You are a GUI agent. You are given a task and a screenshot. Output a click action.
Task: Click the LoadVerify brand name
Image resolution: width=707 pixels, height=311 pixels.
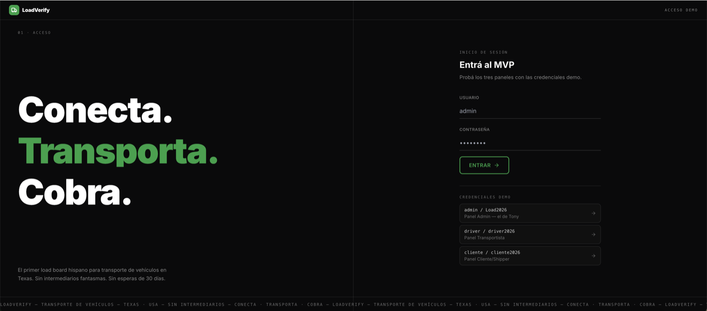(36, 10)
